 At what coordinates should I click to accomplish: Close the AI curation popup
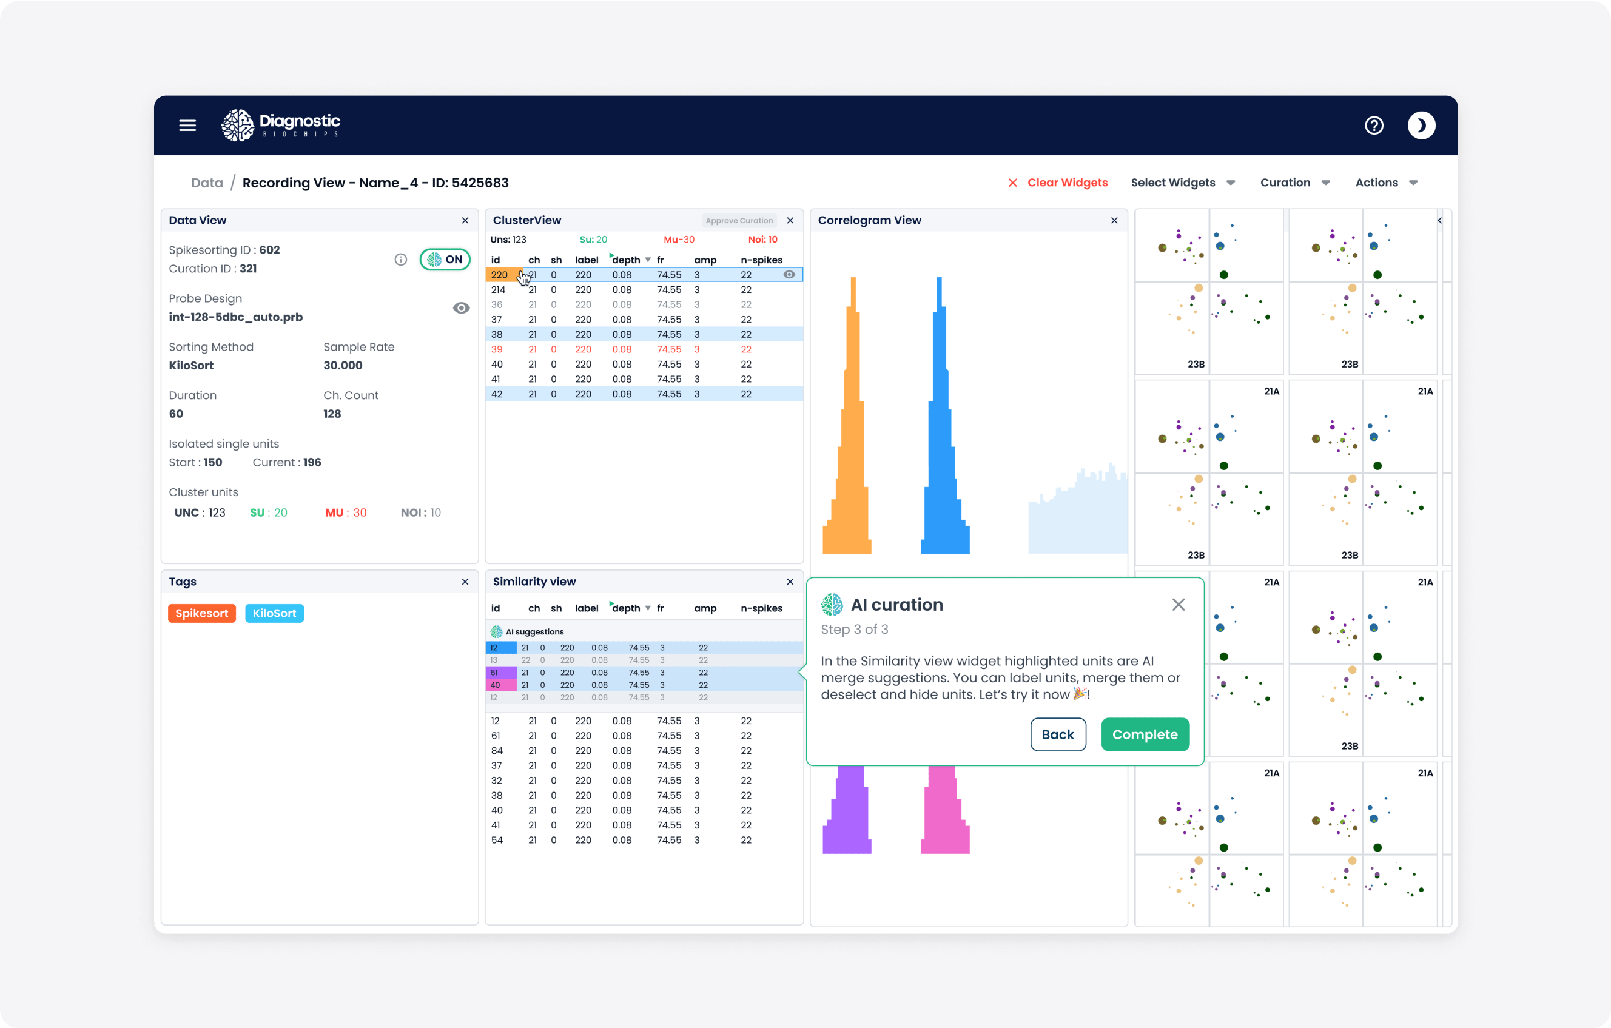coord(1178,605)
